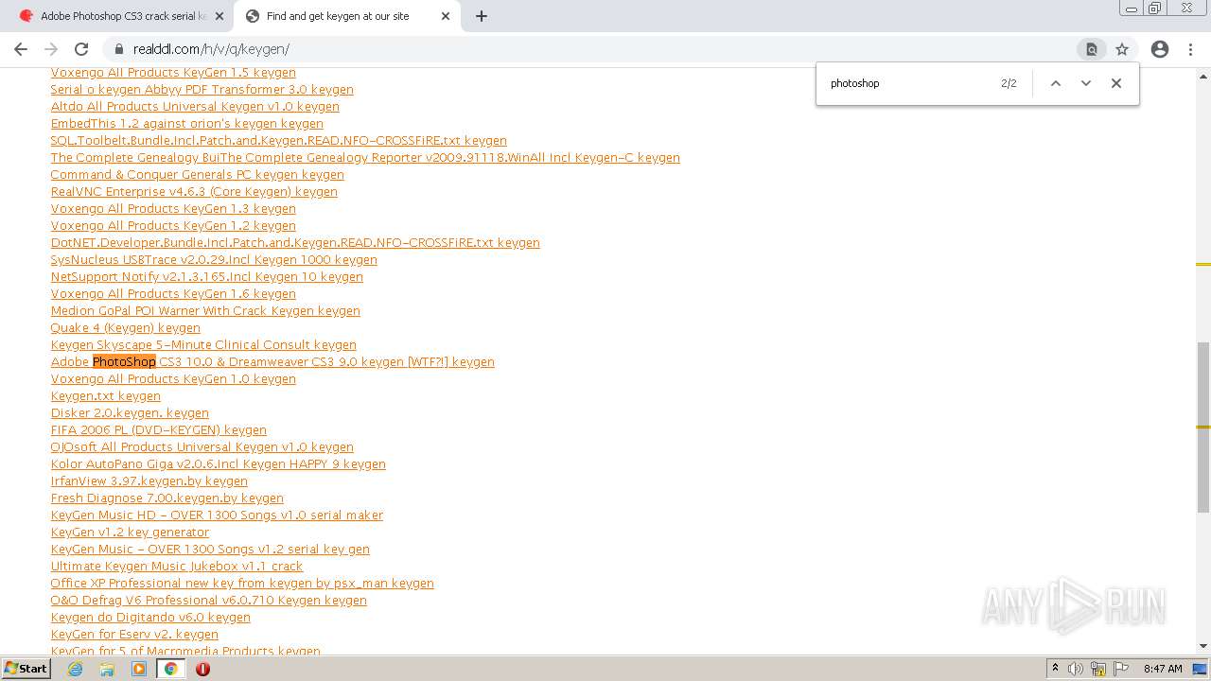
Task: Open NetSupport Notify v2.1.3.165 link
Action: click(x=207, y=277)
